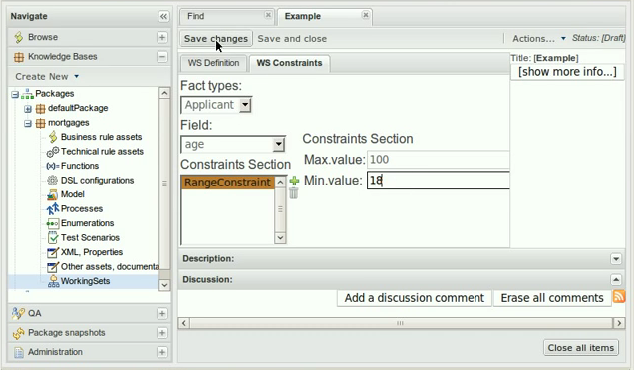The height and width of the screenshot is (370, 634).
Task: Click the Packages hierarchy icon
Action: point(27,94)
